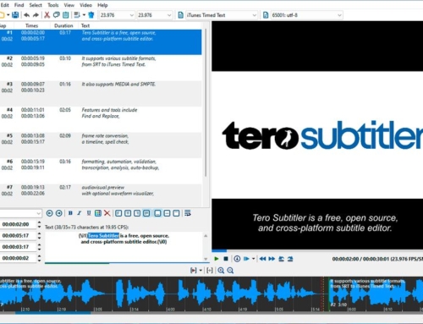Open the Select menu
423x324 pixels.
tap(36, 5)
